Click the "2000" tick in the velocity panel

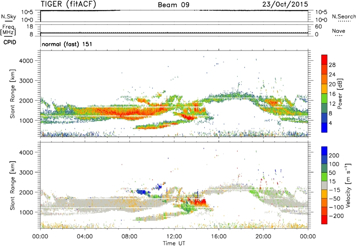coord(26,192)
